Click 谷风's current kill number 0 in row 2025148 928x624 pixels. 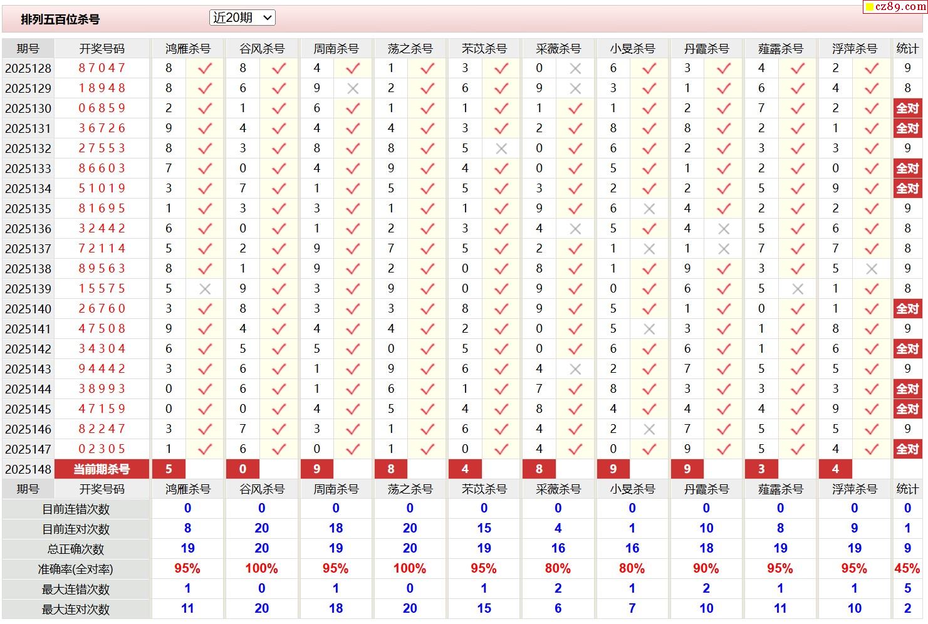pyautogui.click(x=242, y=469)
